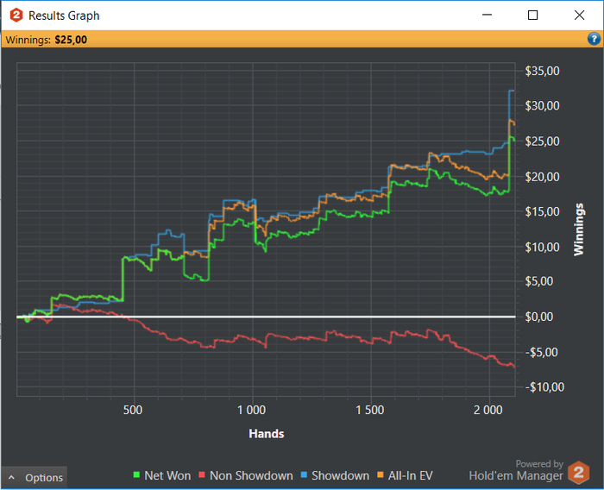Maximize the Results Graph window
The height and width of the screenshot is (490, 604).
(532, 15)
